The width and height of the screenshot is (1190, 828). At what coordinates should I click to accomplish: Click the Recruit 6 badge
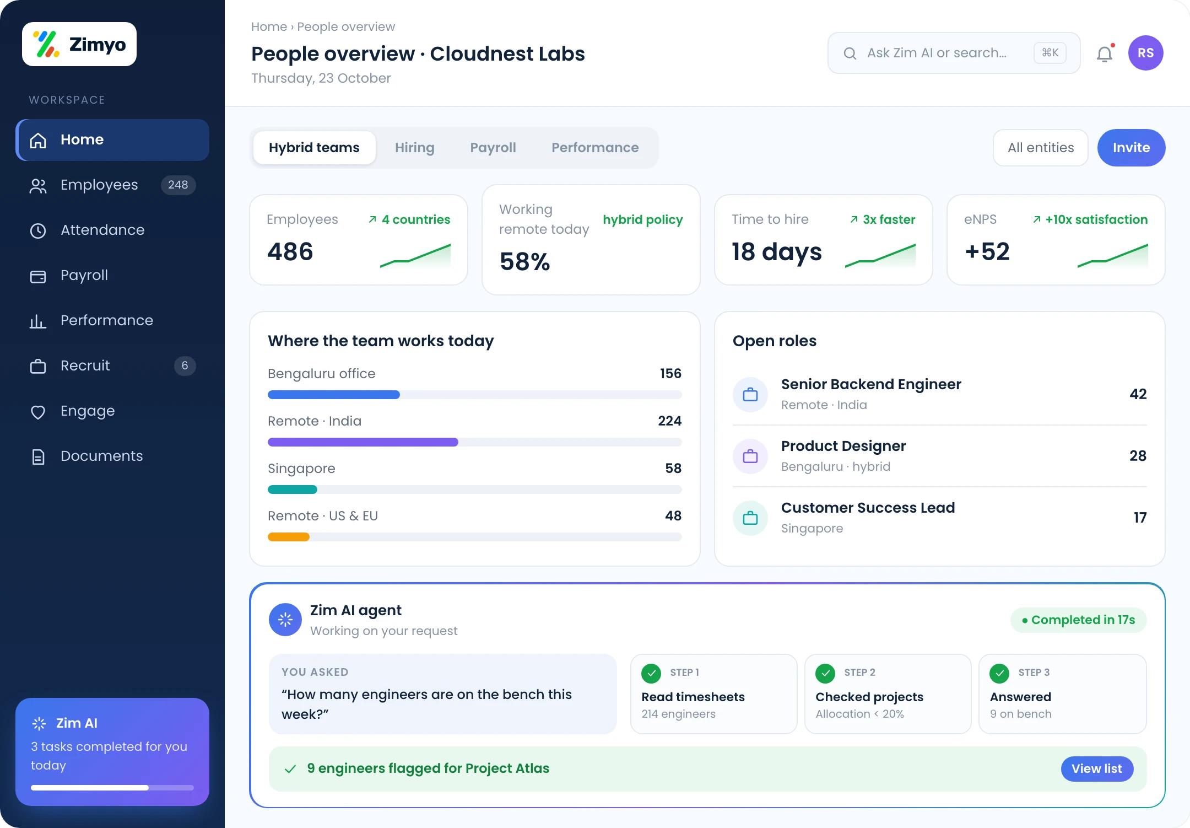(185, 366)
